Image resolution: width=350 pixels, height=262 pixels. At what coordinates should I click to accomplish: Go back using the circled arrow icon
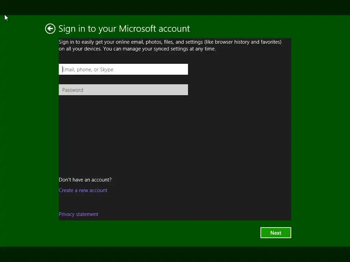coord(50,29)
